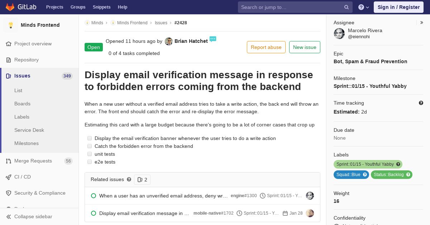Open milestone Sprint::01/15 - Youthful Yabby link
The height and width of the screenshot is (225, 430).
pos(370,86)
